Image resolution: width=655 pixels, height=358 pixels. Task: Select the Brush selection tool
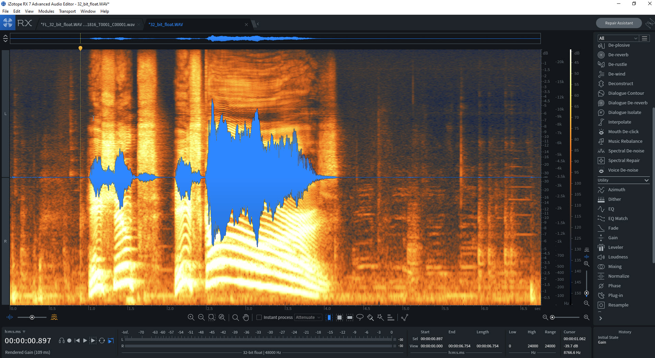click(370, 317)
